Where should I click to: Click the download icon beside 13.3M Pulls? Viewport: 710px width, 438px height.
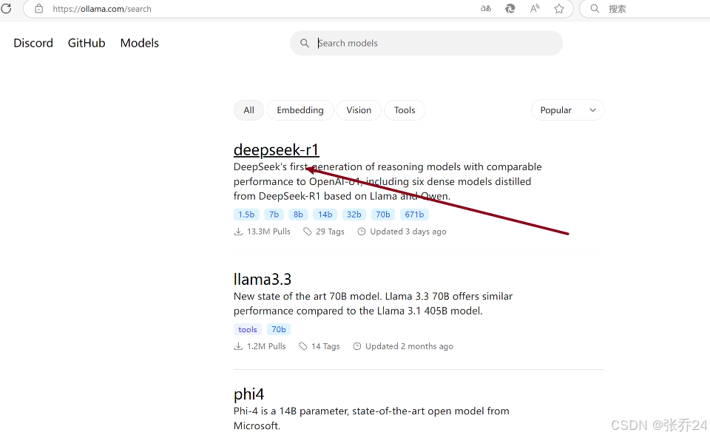pyautogui.click(x=238, y=232)
